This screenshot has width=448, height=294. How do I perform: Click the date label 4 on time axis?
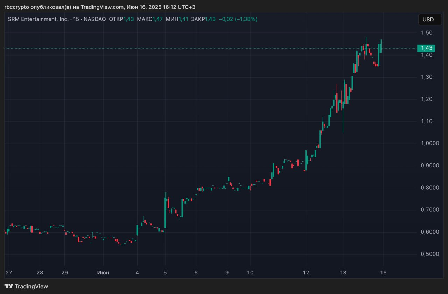pos(137,273)
